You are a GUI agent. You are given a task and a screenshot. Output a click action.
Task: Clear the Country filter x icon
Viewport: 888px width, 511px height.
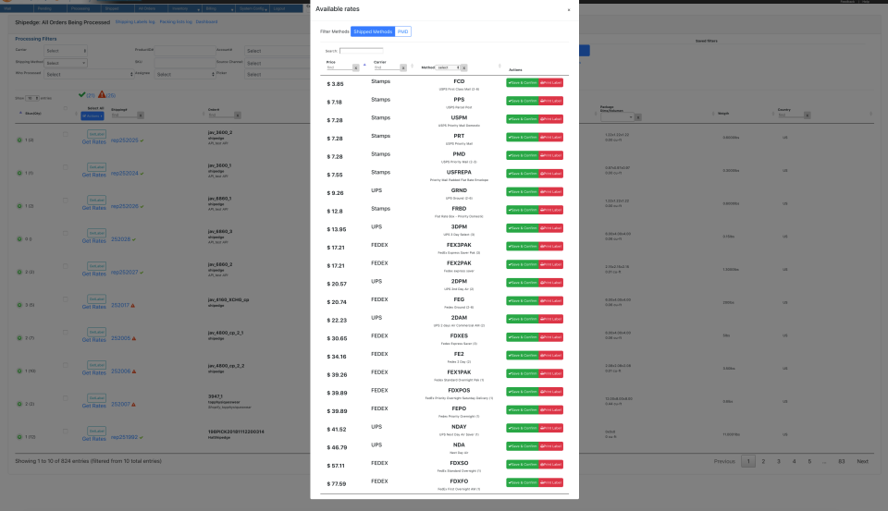click(x=807, y=116)
